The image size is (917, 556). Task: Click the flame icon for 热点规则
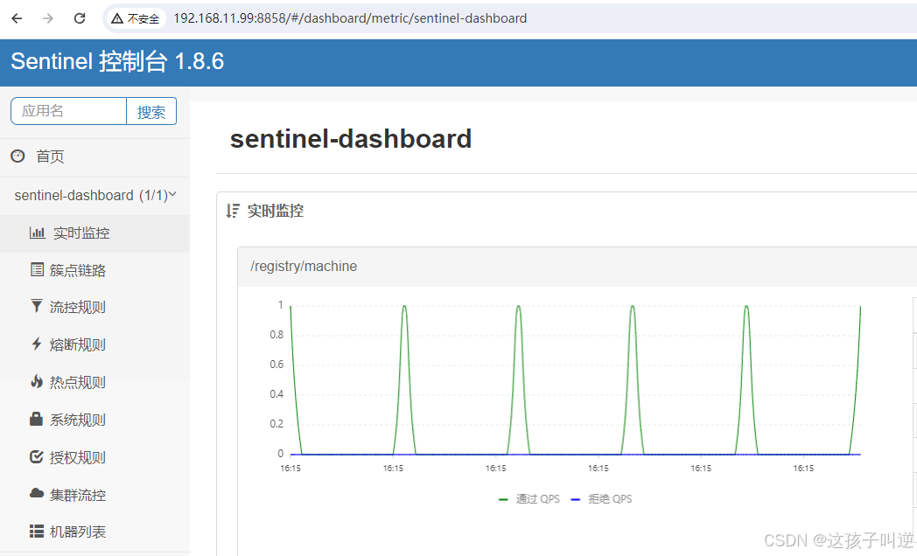pyautogui.click(x=37, y=381)
